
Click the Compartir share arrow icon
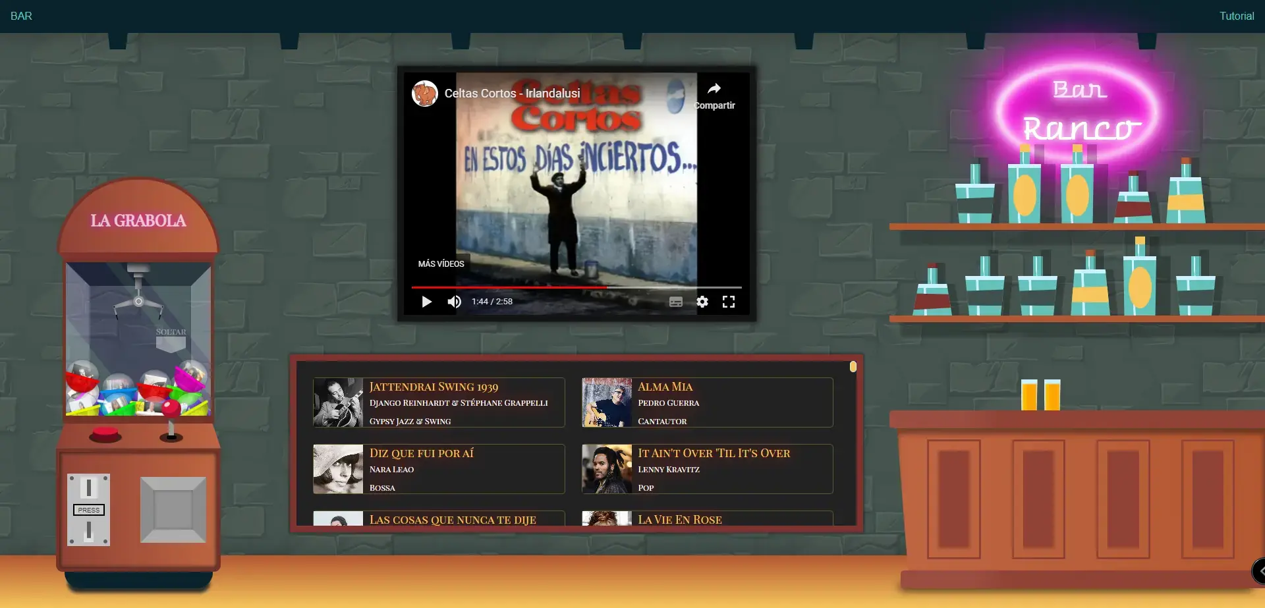point(714,90)
